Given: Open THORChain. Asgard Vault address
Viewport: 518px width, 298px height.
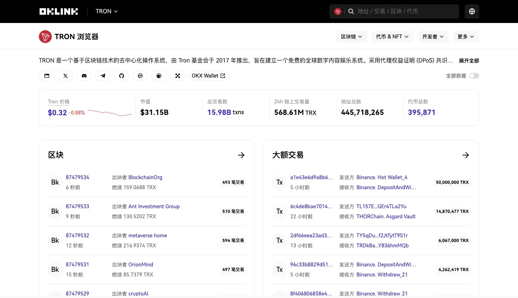Looking at the screenshot, I should point(386,216).
